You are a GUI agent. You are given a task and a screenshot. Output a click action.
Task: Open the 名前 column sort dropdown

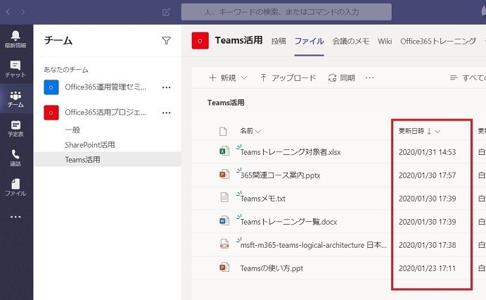(x=258, y=132)
